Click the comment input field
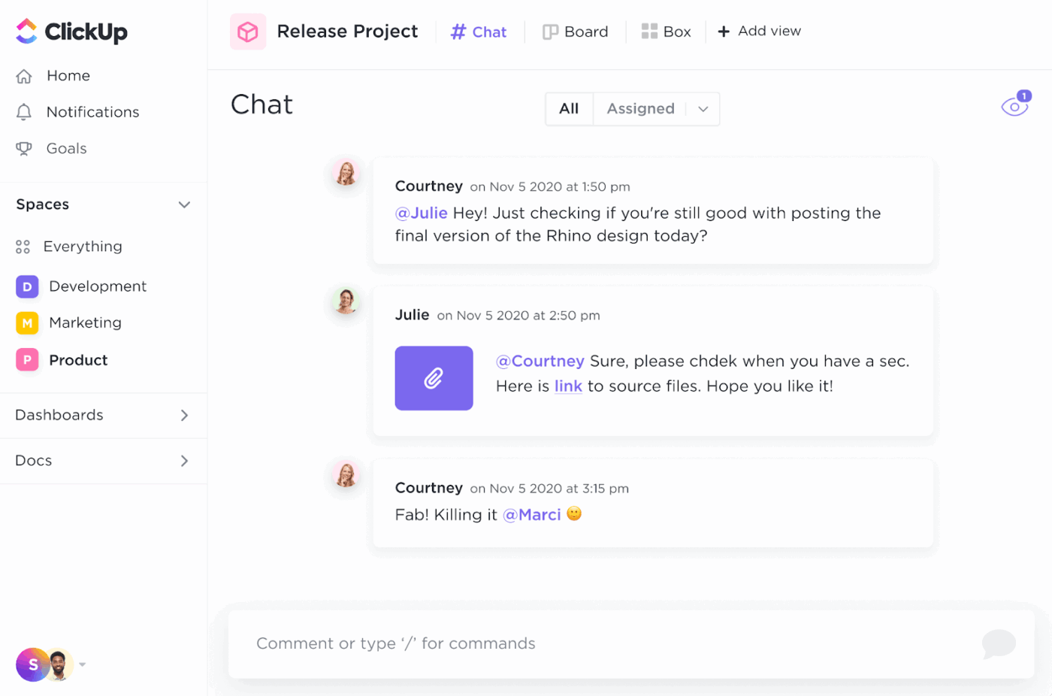This screenshot has width=1052, height=696. [x=526, y=643]
